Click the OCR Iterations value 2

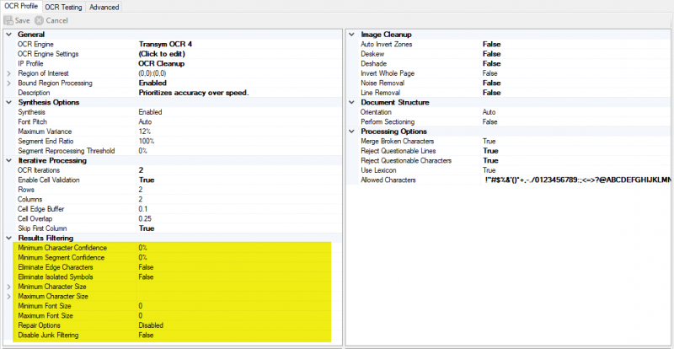141,170
